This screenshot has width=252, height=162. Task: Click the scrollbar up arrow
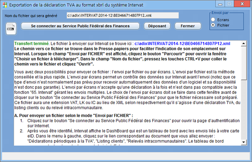pyautogui.click(x=243, y=43)
